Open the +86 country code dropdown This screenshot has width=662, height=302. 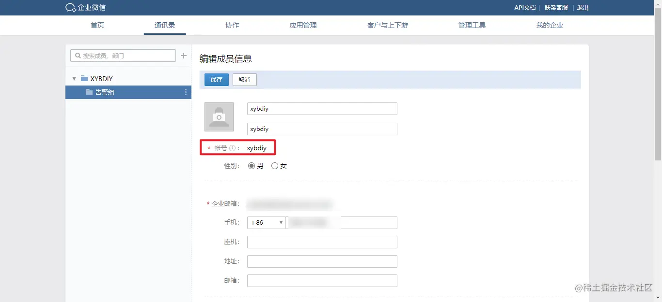(267, 223)
